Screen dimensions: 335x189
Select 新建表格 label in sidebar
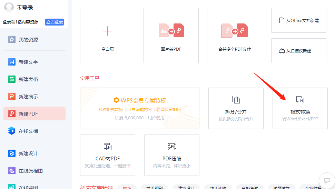tap(28, 79)
